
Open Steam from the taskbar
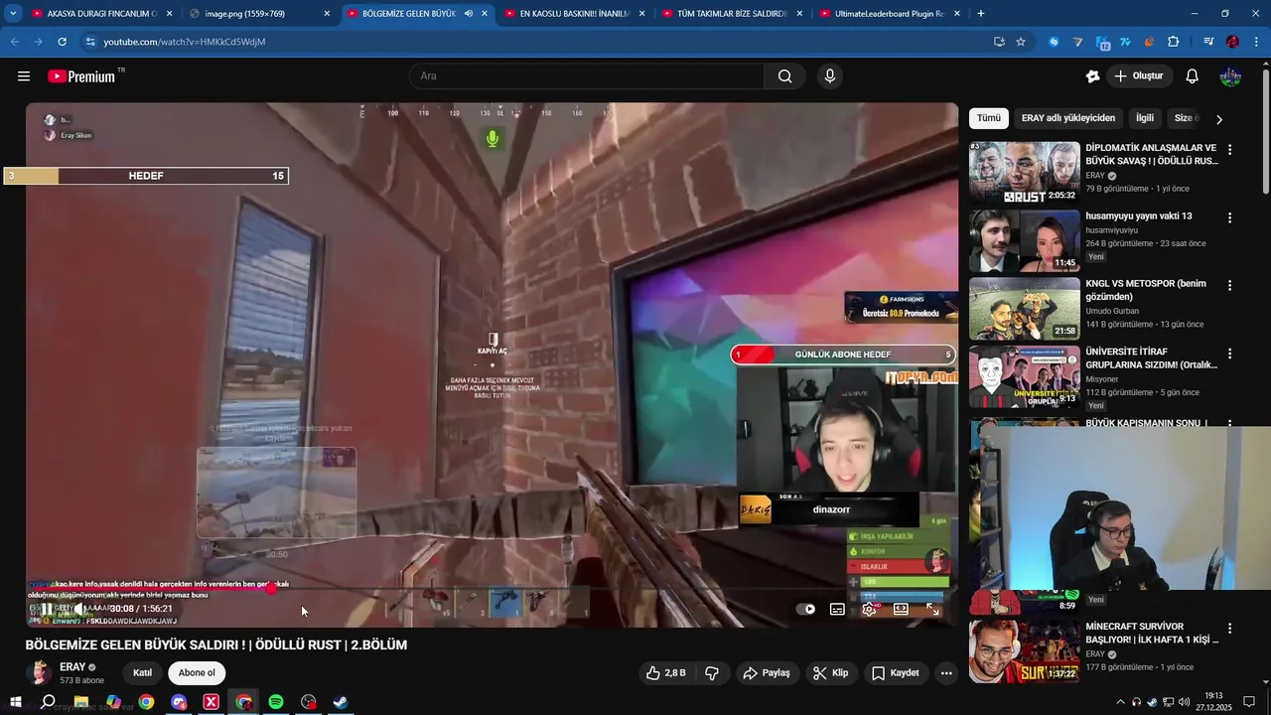340,702
